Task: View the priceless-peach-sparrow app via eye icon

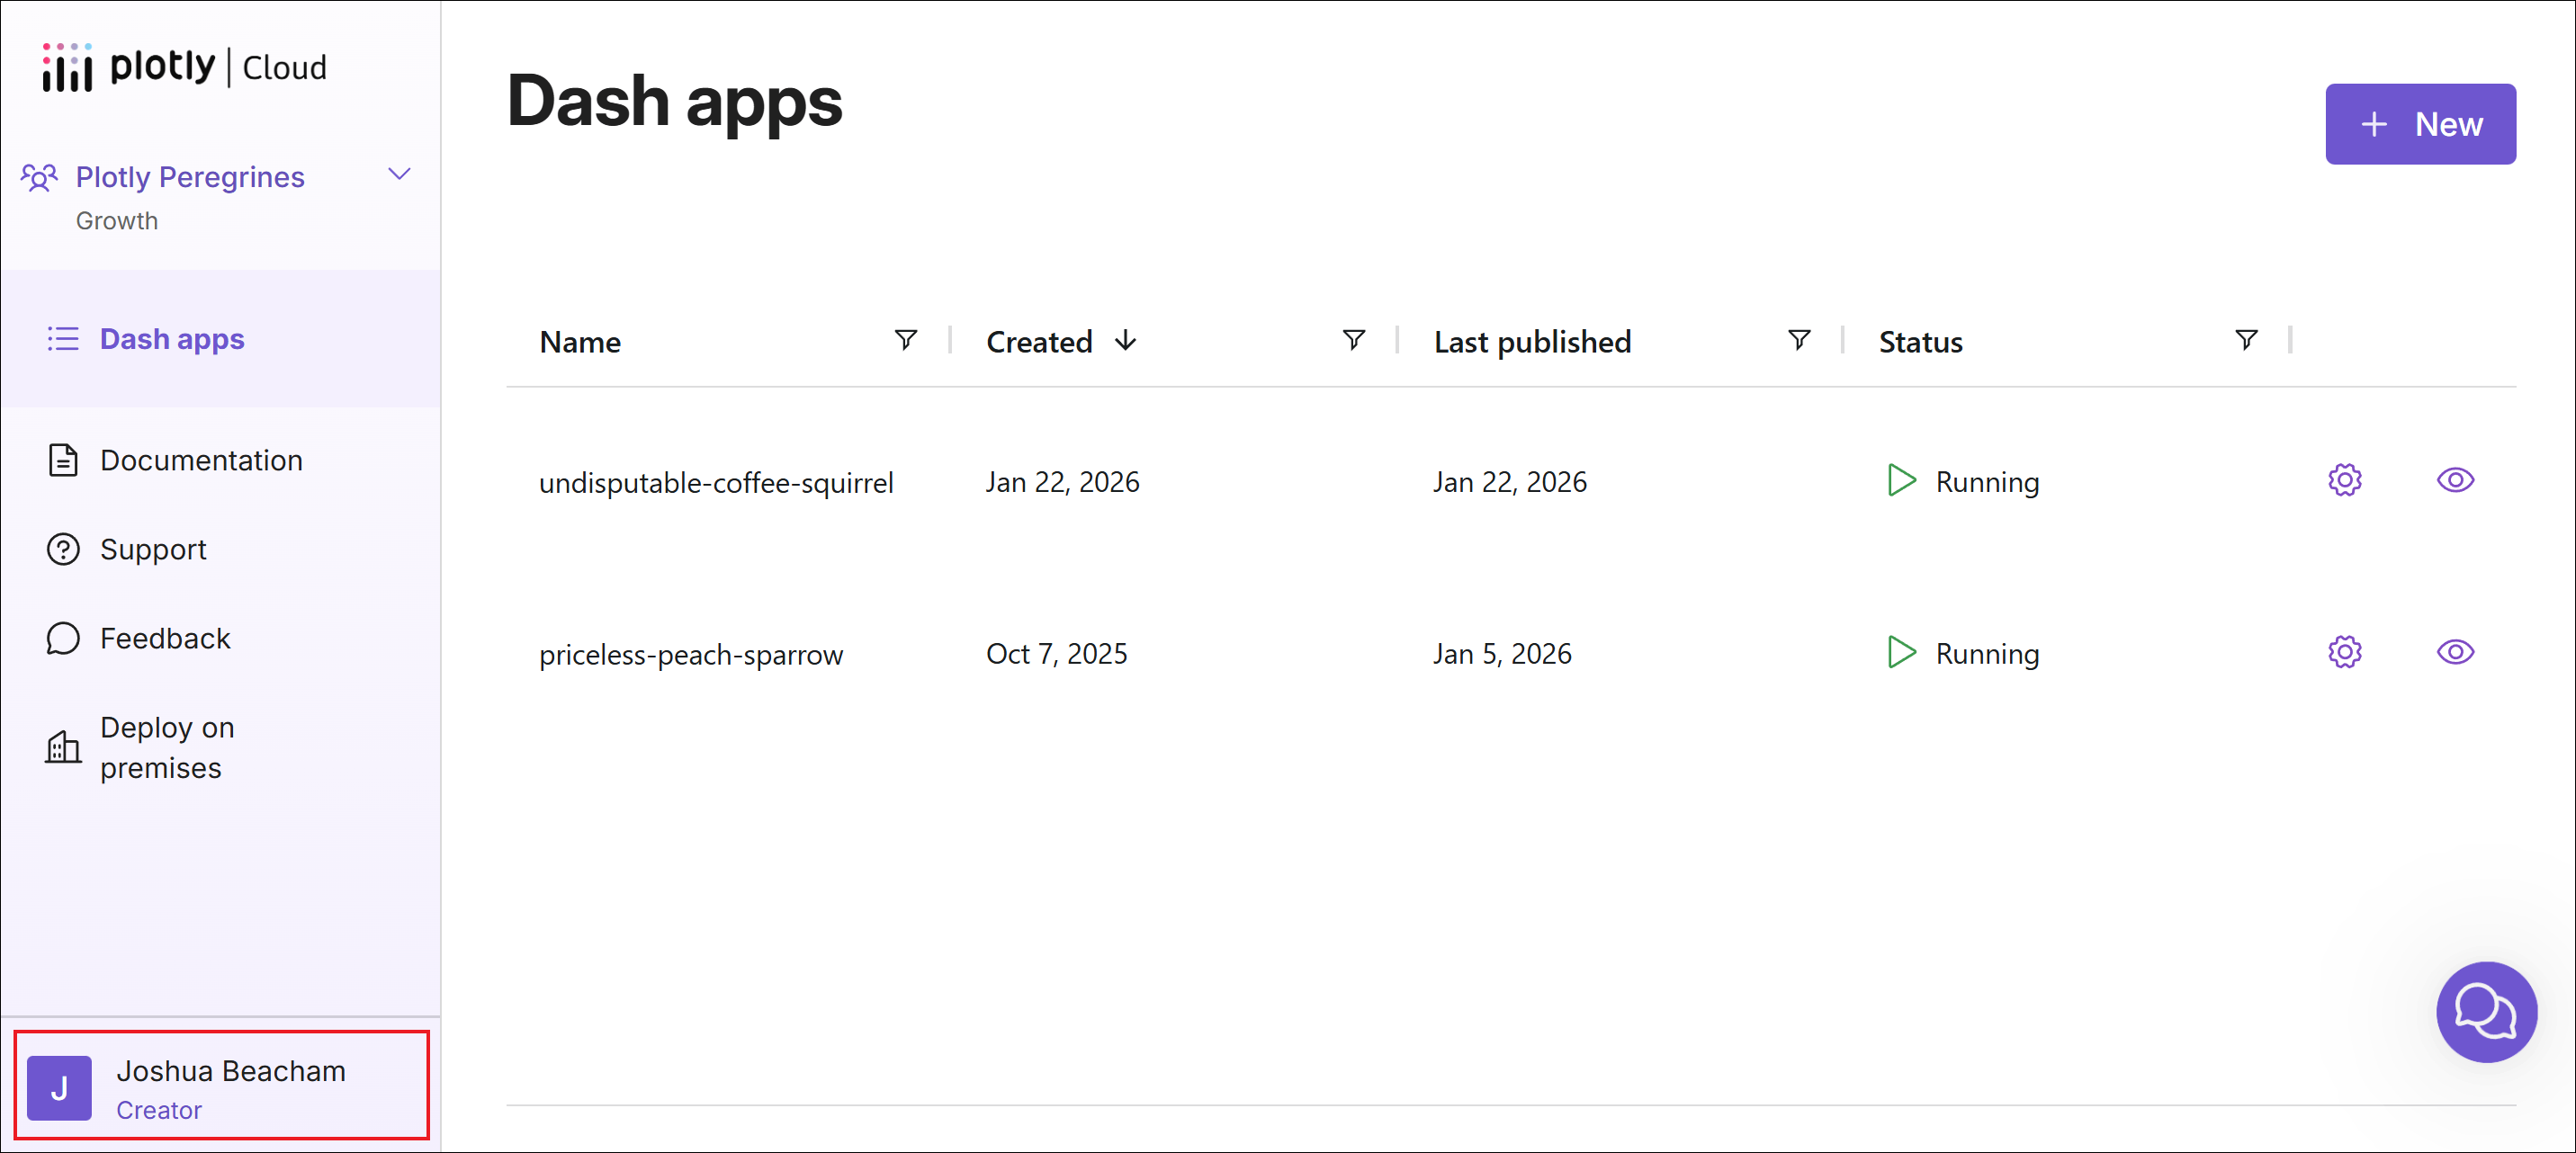Action: (x=2454, y=653)
